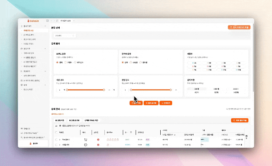Screen dimensions: 272x166
Task: Click the info circle icon in second result row
Action: [85, 145]
